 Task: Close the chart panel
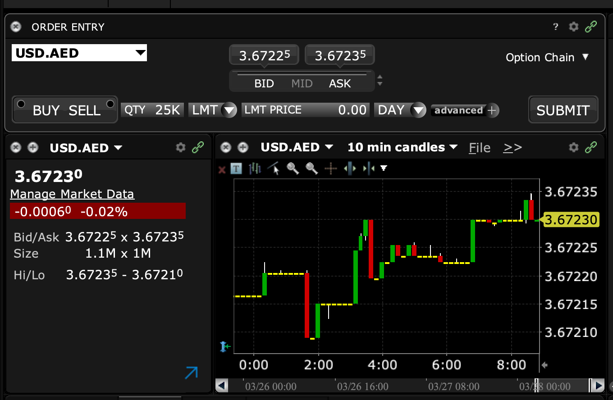click(x=226, y=147)
